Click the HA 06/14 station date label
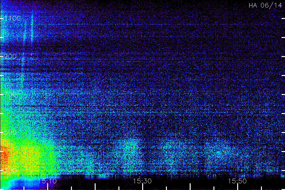The height and width of the screenshot is (190, 285). (265, 5)
